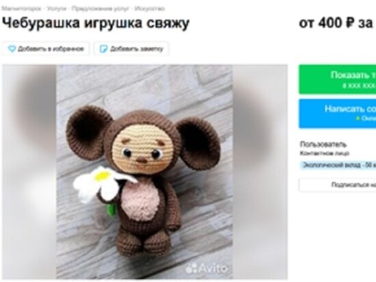Go to 'Магнитогорск' breadcrumb
The height and width of the screenshot is (282, 376).
pos(22,9)
